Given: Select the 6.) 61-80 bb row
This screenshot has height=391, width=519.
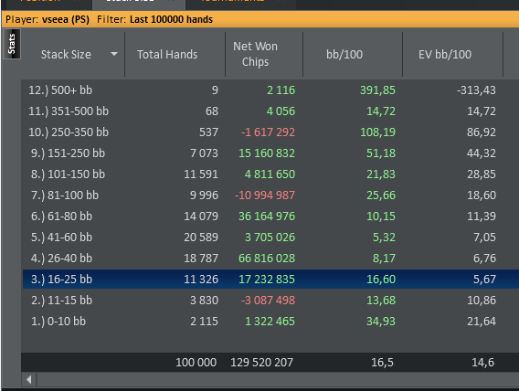Looking at the screenshot, I should click(x=270, y=216).
